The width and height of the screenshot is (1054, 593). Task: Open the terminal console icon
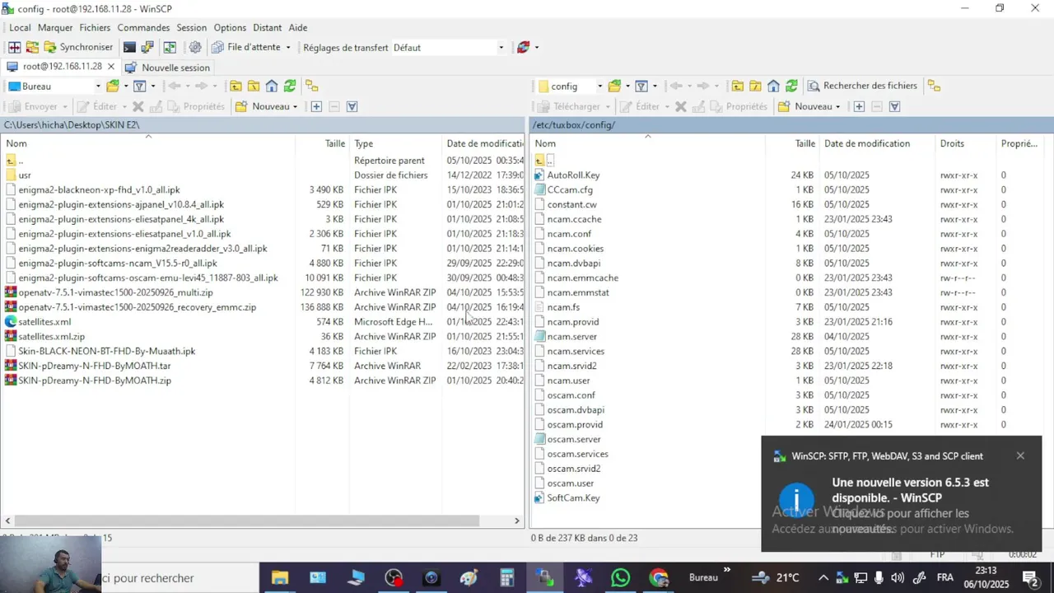coord(129,48)
